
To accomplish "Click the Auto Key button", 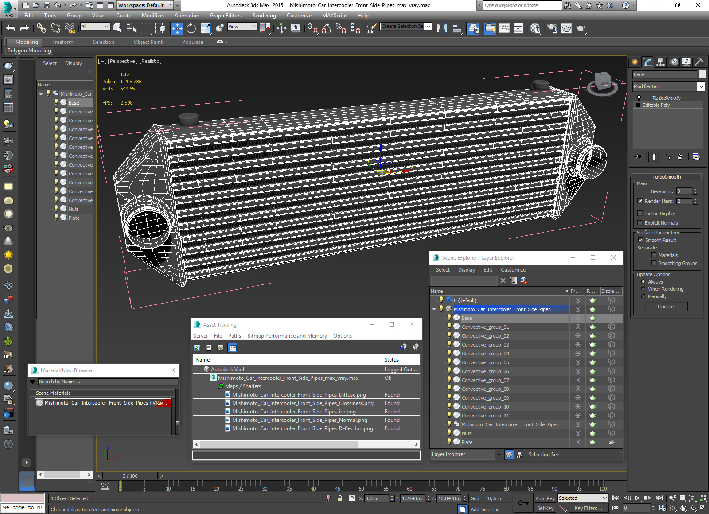I will click(545, 498).
